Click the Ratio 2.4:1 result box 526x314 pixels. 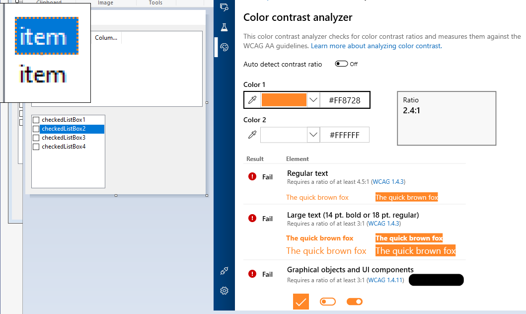coord(447,118)
